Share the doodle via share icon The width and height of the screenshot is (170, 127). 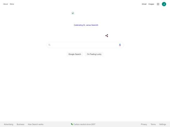click(x=107, y=36)
